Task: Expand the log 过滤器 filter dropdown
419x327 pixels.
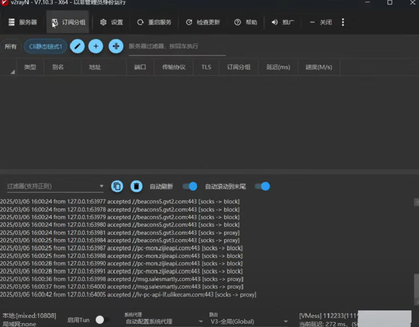Action: pos(102,186)
